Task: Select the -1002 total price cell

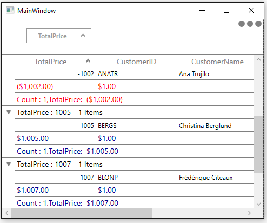Action: pyautogui.click(x=55, y=73)
